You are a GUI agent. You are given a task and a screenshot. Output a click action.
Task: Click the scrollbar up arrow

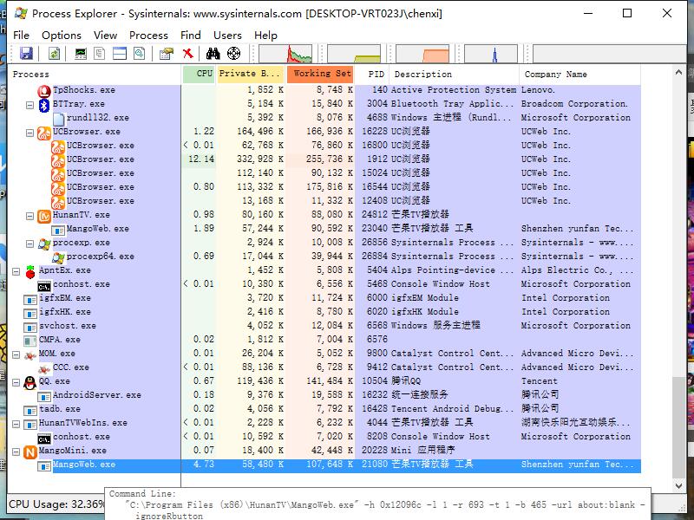678,73
